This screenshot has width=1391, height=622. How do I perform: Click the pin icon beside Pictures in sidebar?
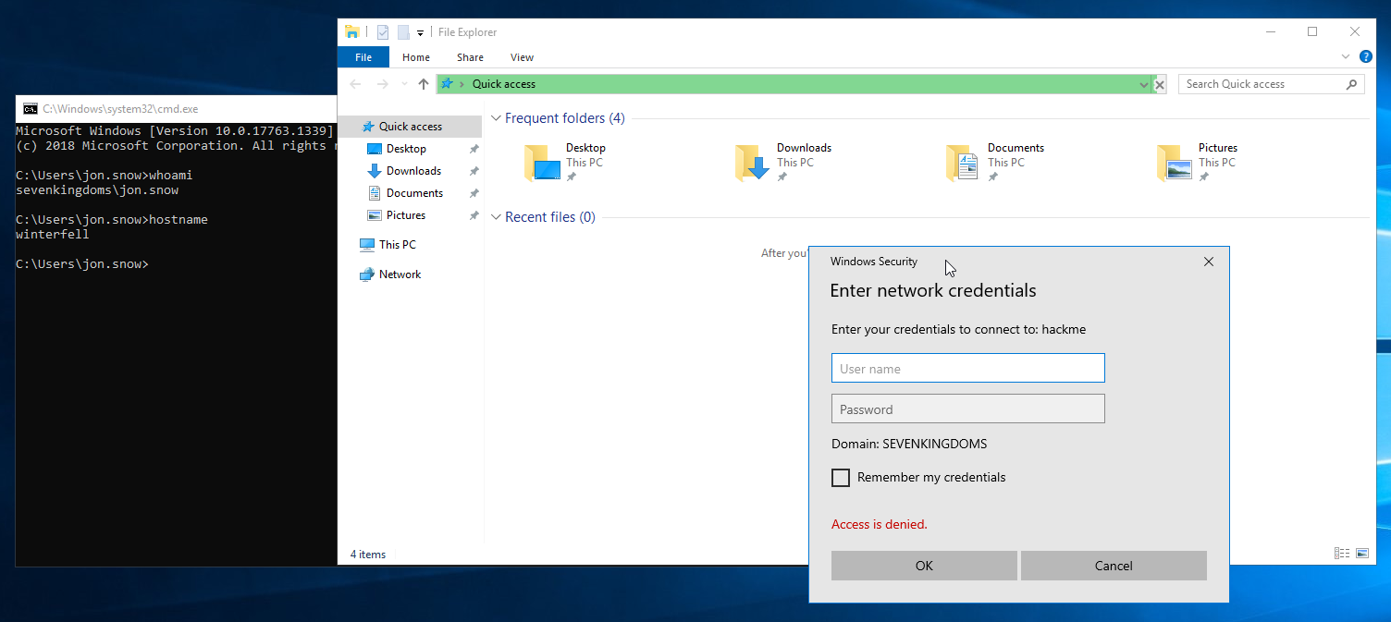(x=474, y=215)
